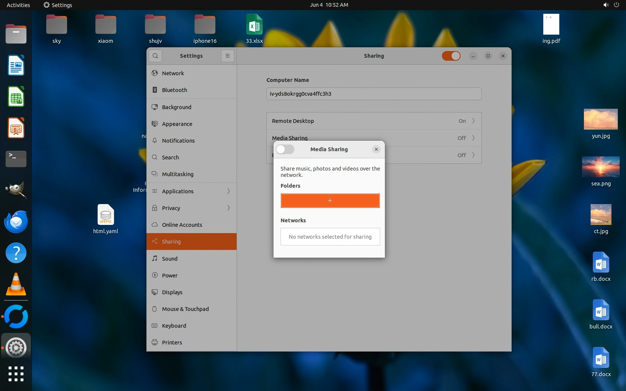626x391 pixels.
Task: Turn off the main Sharing toggle
Action: coord(451,56)
